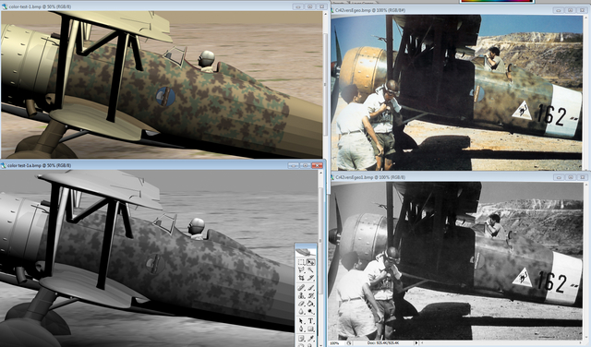
Task: Select the Lasso tool
Action: click(302, 269)
